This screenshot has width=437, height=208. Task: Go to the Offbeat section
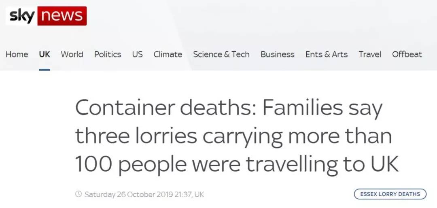(407, 54)
